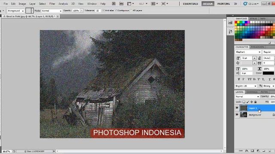The height and width of the screenshot is (154, 275).
Task: Open the black text Color swatch
Action: click(268, 73)
